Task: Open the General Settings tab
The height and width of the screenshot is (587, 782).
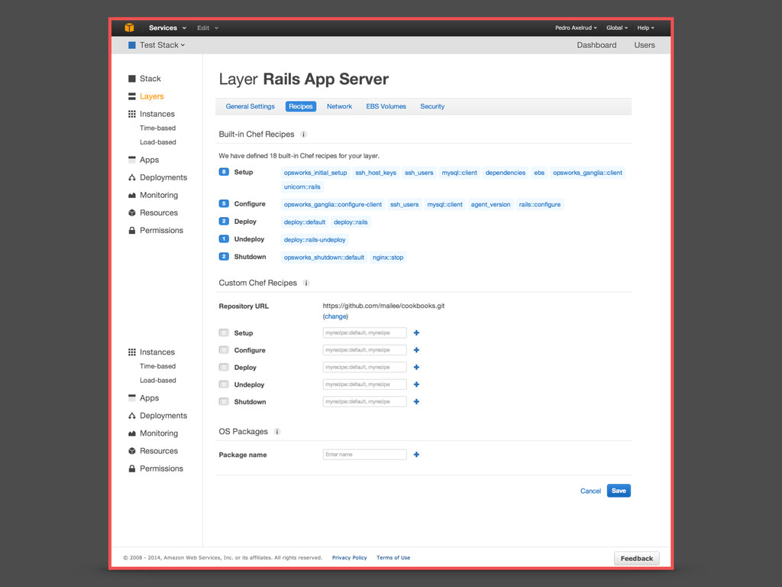Action: [250, 106]
